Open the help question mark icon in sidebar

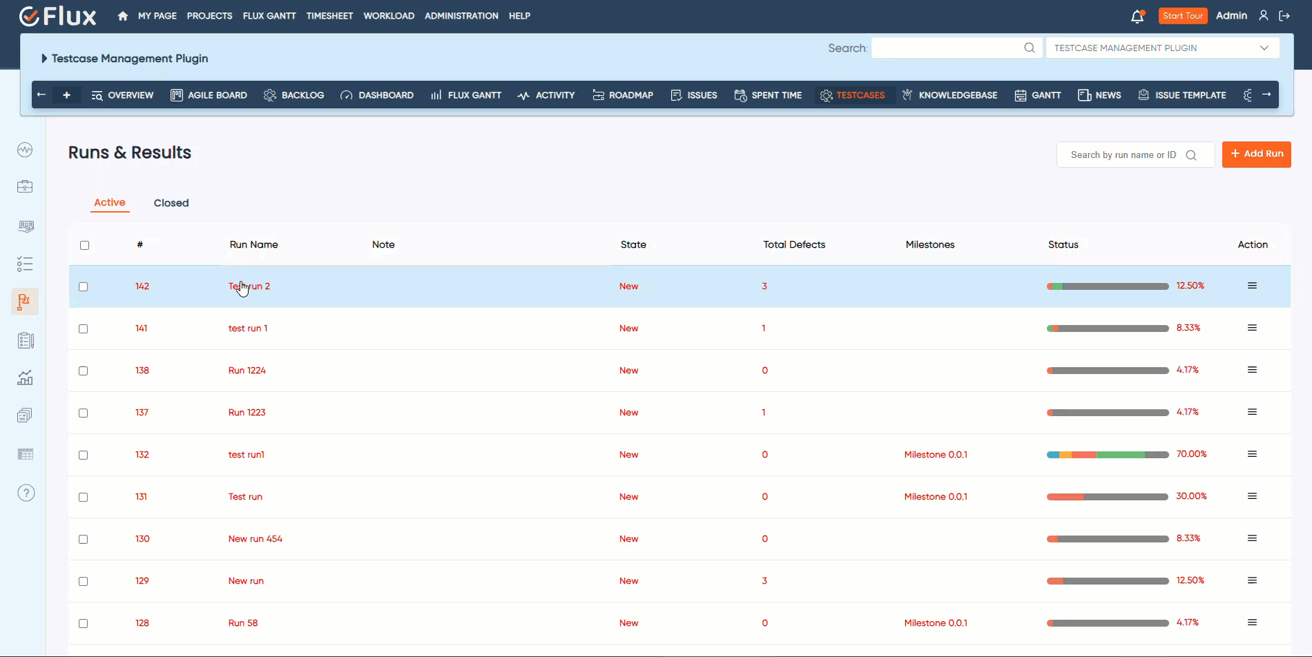(x=26, y=493)
